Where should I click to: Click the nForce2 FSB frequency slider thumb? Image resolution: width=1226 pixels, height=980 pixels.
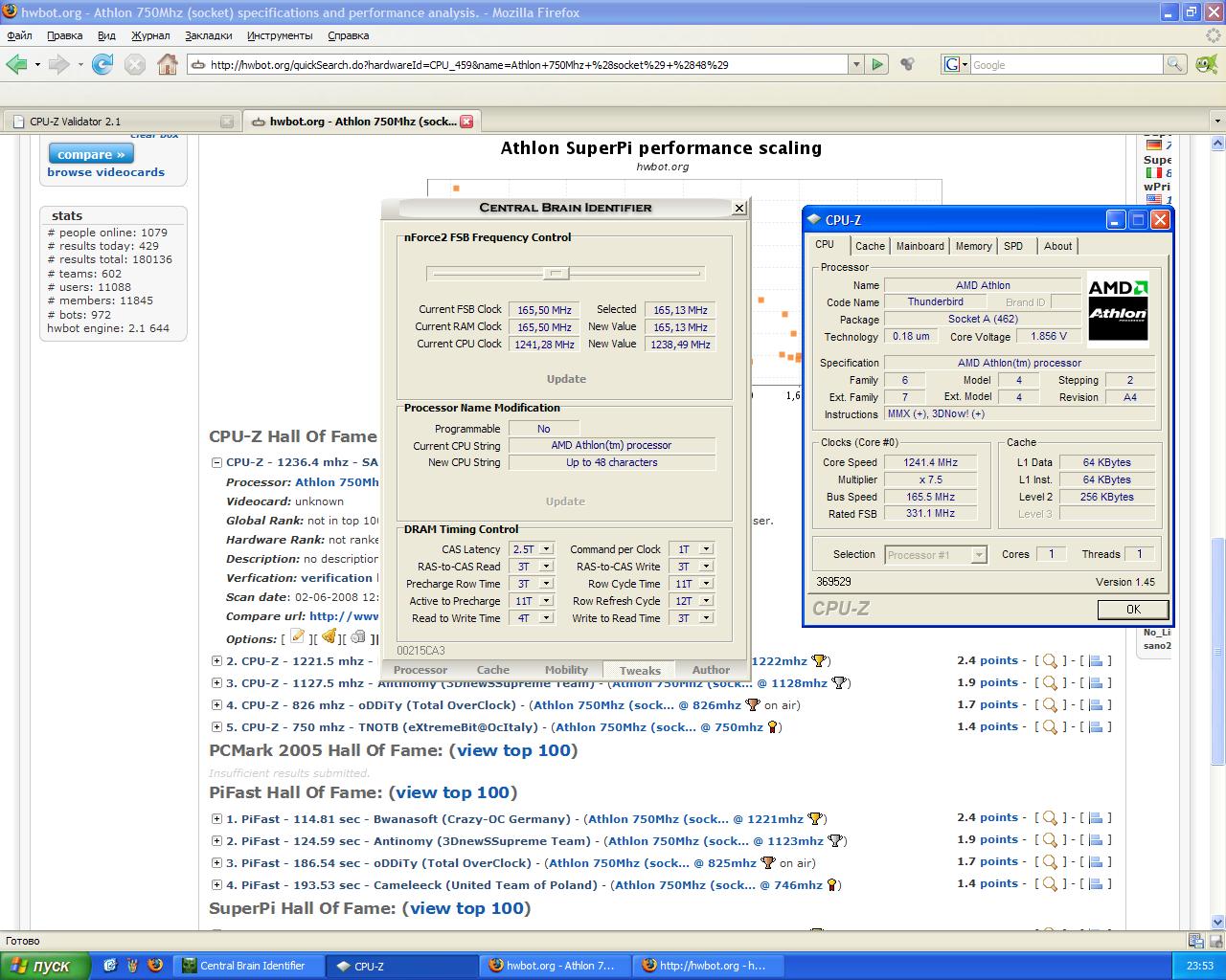[556, 273]
